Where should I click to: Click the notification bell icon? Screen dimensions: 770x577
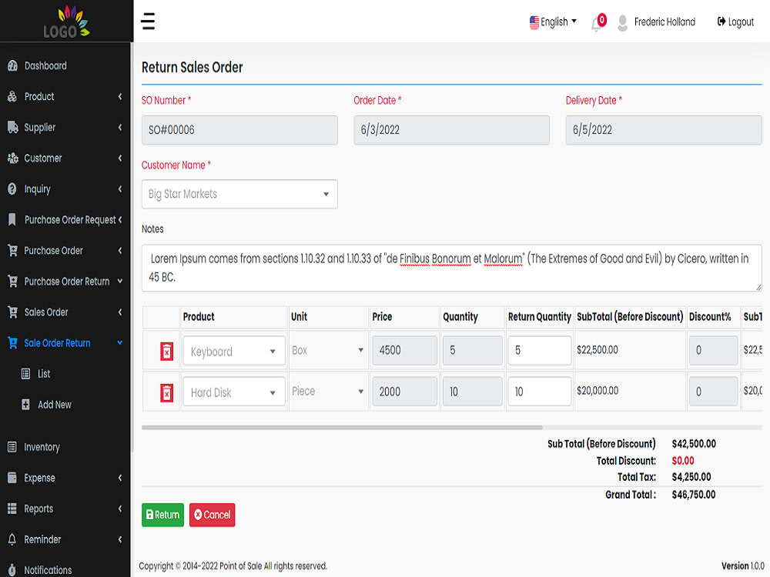[596, 23]
